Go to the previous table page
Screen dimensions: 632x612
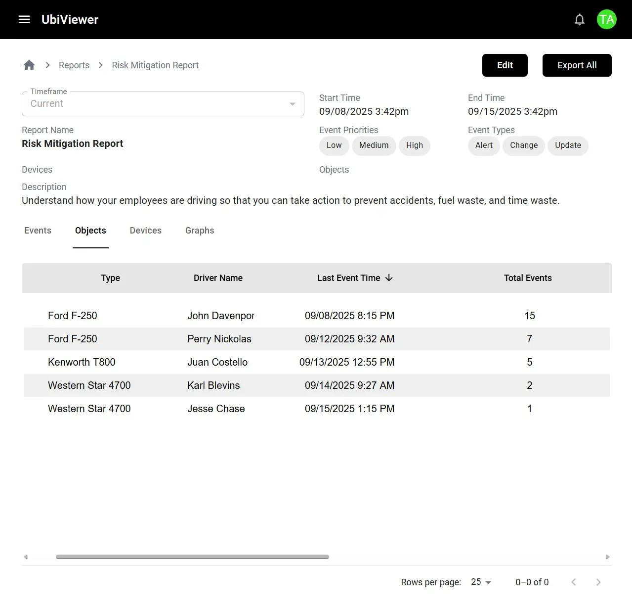[x=574, y=582]
